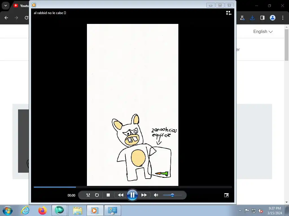
Task: Click the muted speaker tray icon
Action: (x=260, y=211)
